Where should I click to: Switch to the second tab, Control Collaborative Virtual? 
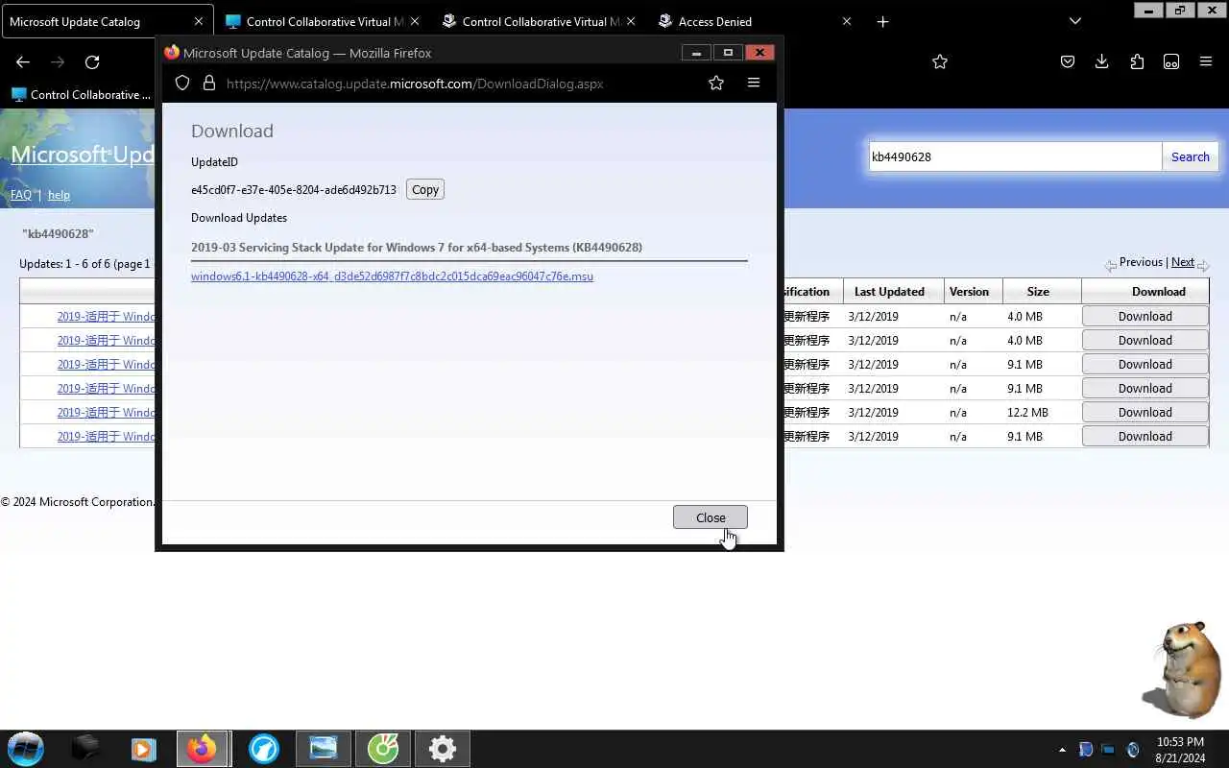pyautogui.click(x=324, y=21)
